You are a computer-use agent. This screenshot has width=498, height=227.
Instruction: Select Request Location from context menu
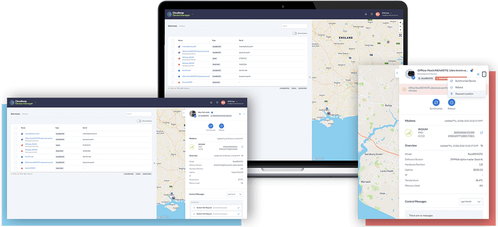tap(464, 94)
